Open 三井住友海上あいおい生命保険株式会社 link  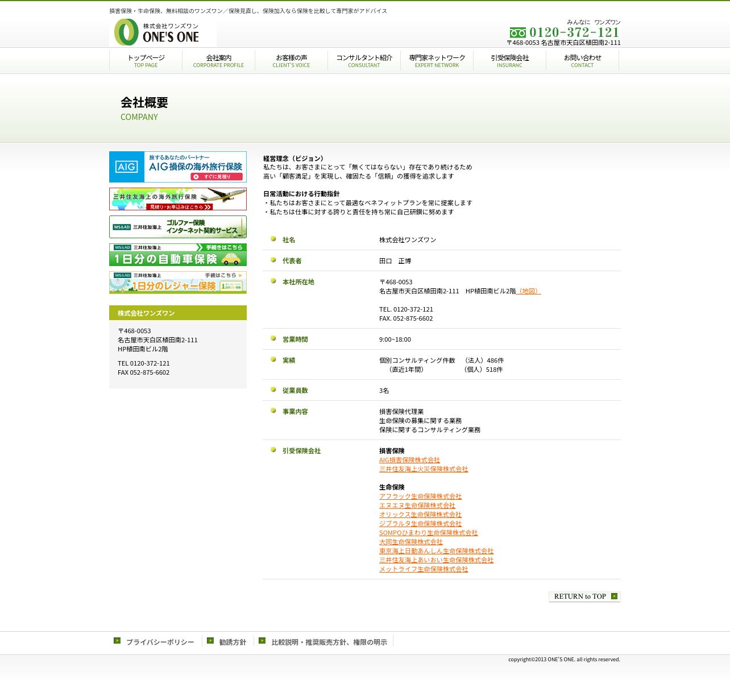click(x=436, y=560)
